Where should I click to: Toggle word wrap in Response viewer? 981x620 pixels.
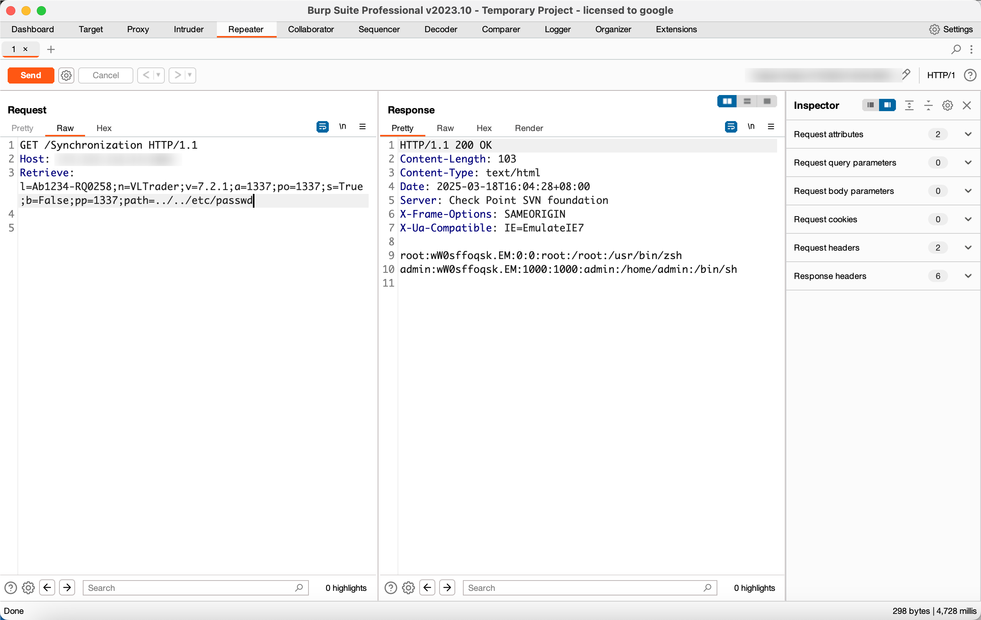click(x=731, y=127)
